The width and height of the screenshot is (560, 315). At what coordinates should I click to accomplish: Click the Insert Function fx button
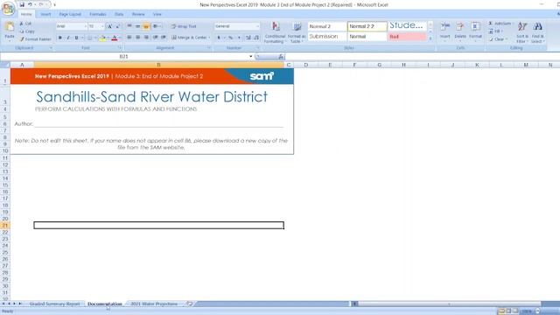pyautogui.click(x=281, y=56)
